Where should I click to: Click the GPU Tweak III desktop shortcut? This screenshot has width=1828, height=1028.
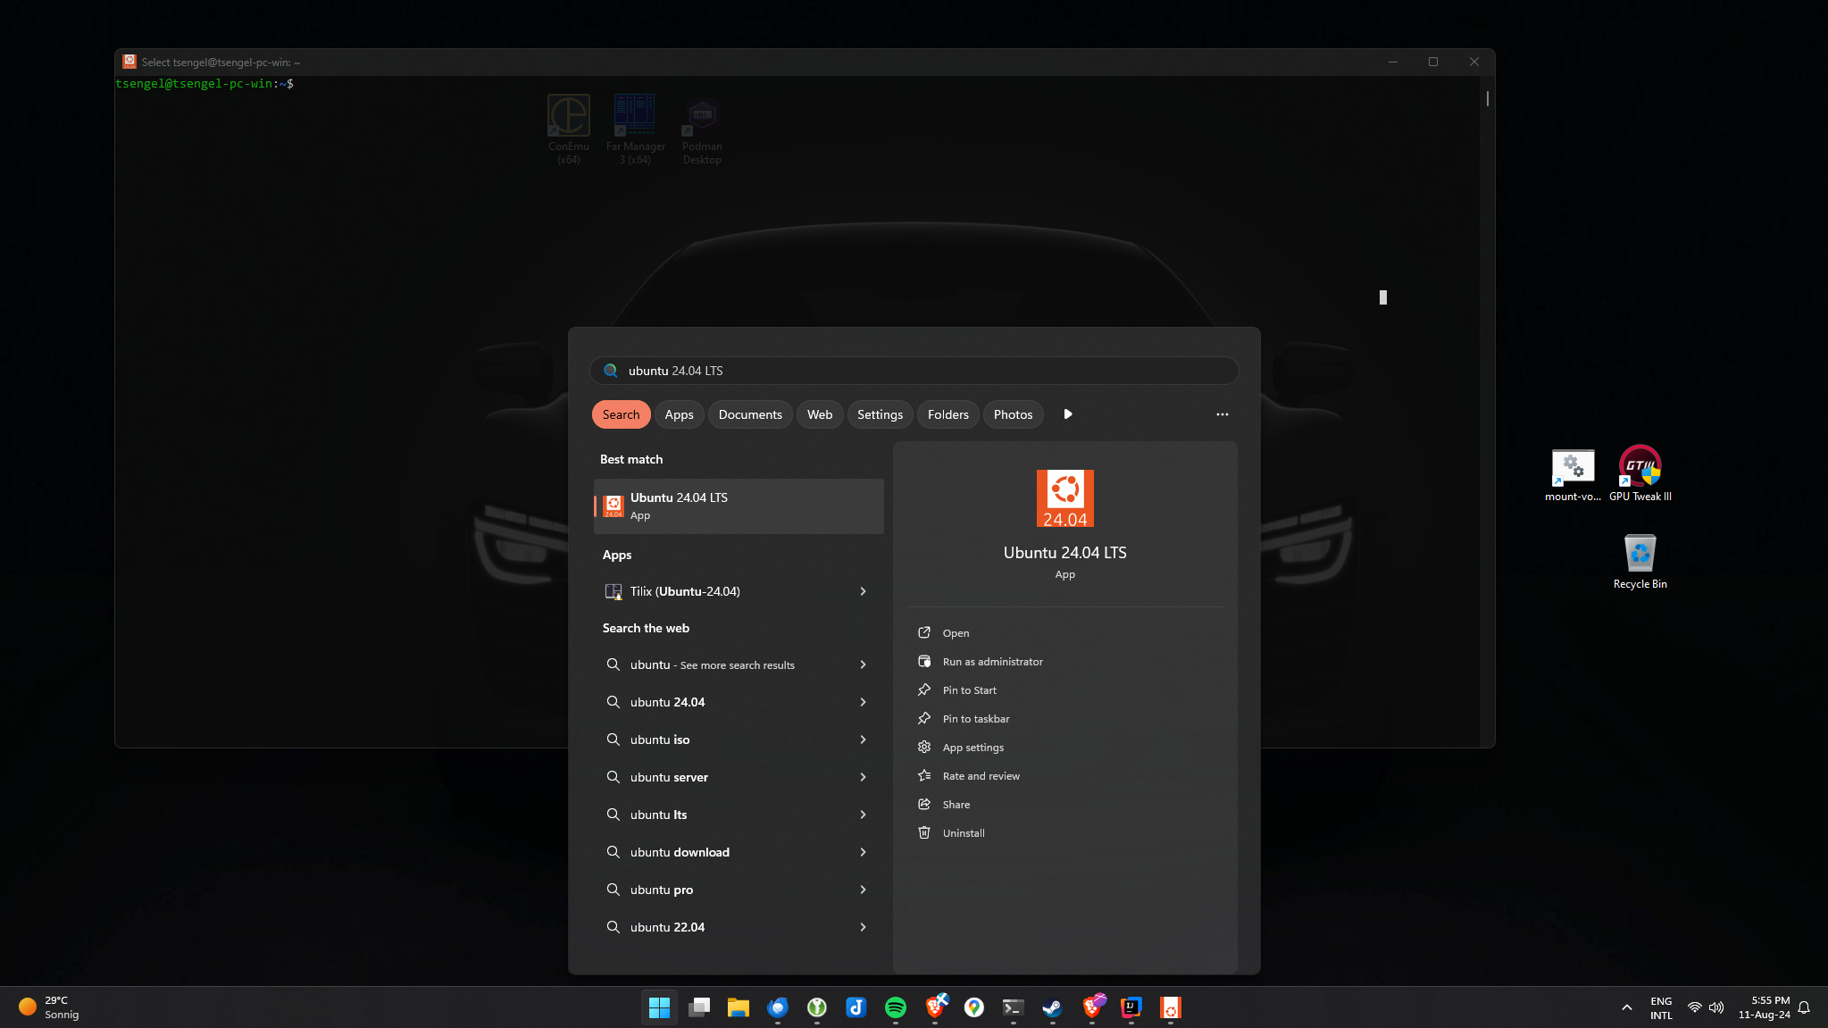click(1640, 473)
